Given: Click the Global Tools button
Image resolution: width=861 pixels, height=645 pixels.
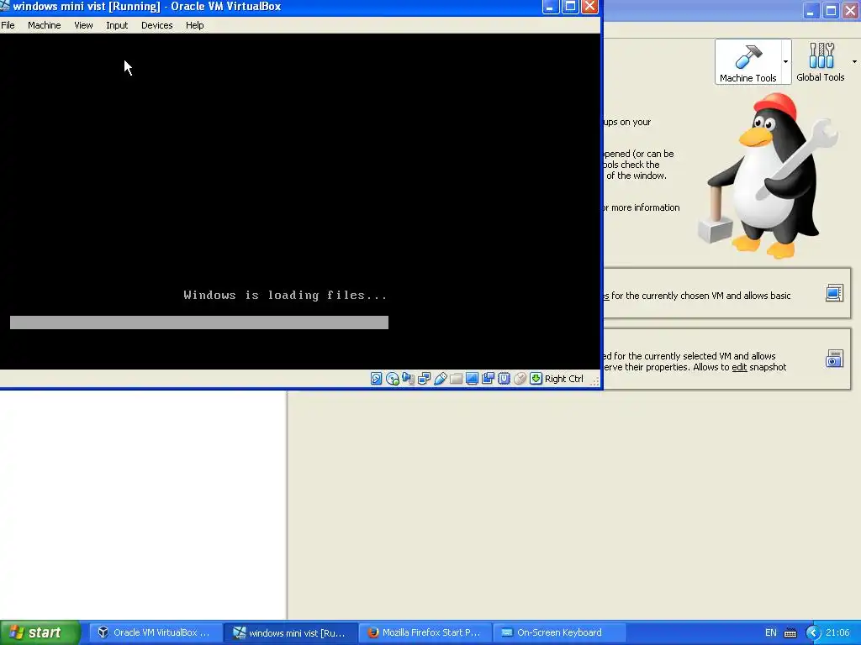Looking at the screenshot, I should (821, 62).
